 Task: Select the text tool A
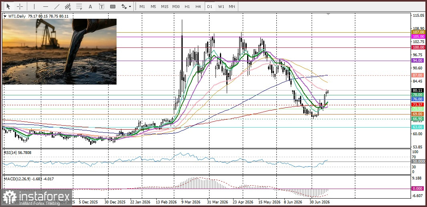pyautogui.click(x=91, y=6)
